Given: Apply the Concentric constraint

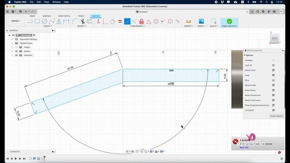Looking at the screenshot, I should 156,21.
